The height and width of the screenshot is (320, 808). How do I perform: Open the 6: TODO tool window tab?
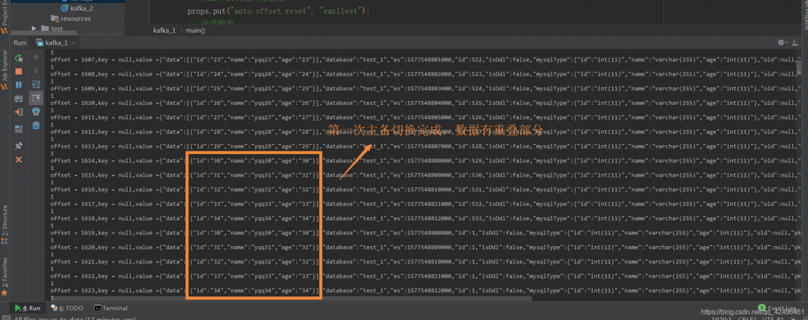coord(68,308)
